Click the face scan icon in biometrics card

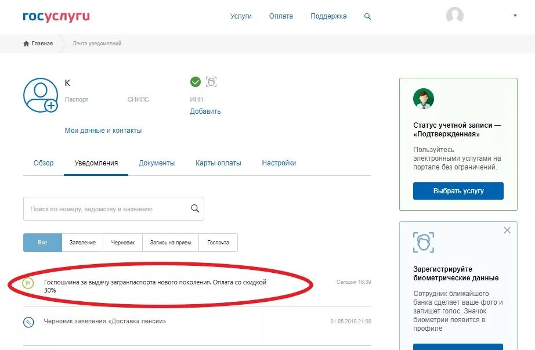pyautogui.click(x=424, y=243)
